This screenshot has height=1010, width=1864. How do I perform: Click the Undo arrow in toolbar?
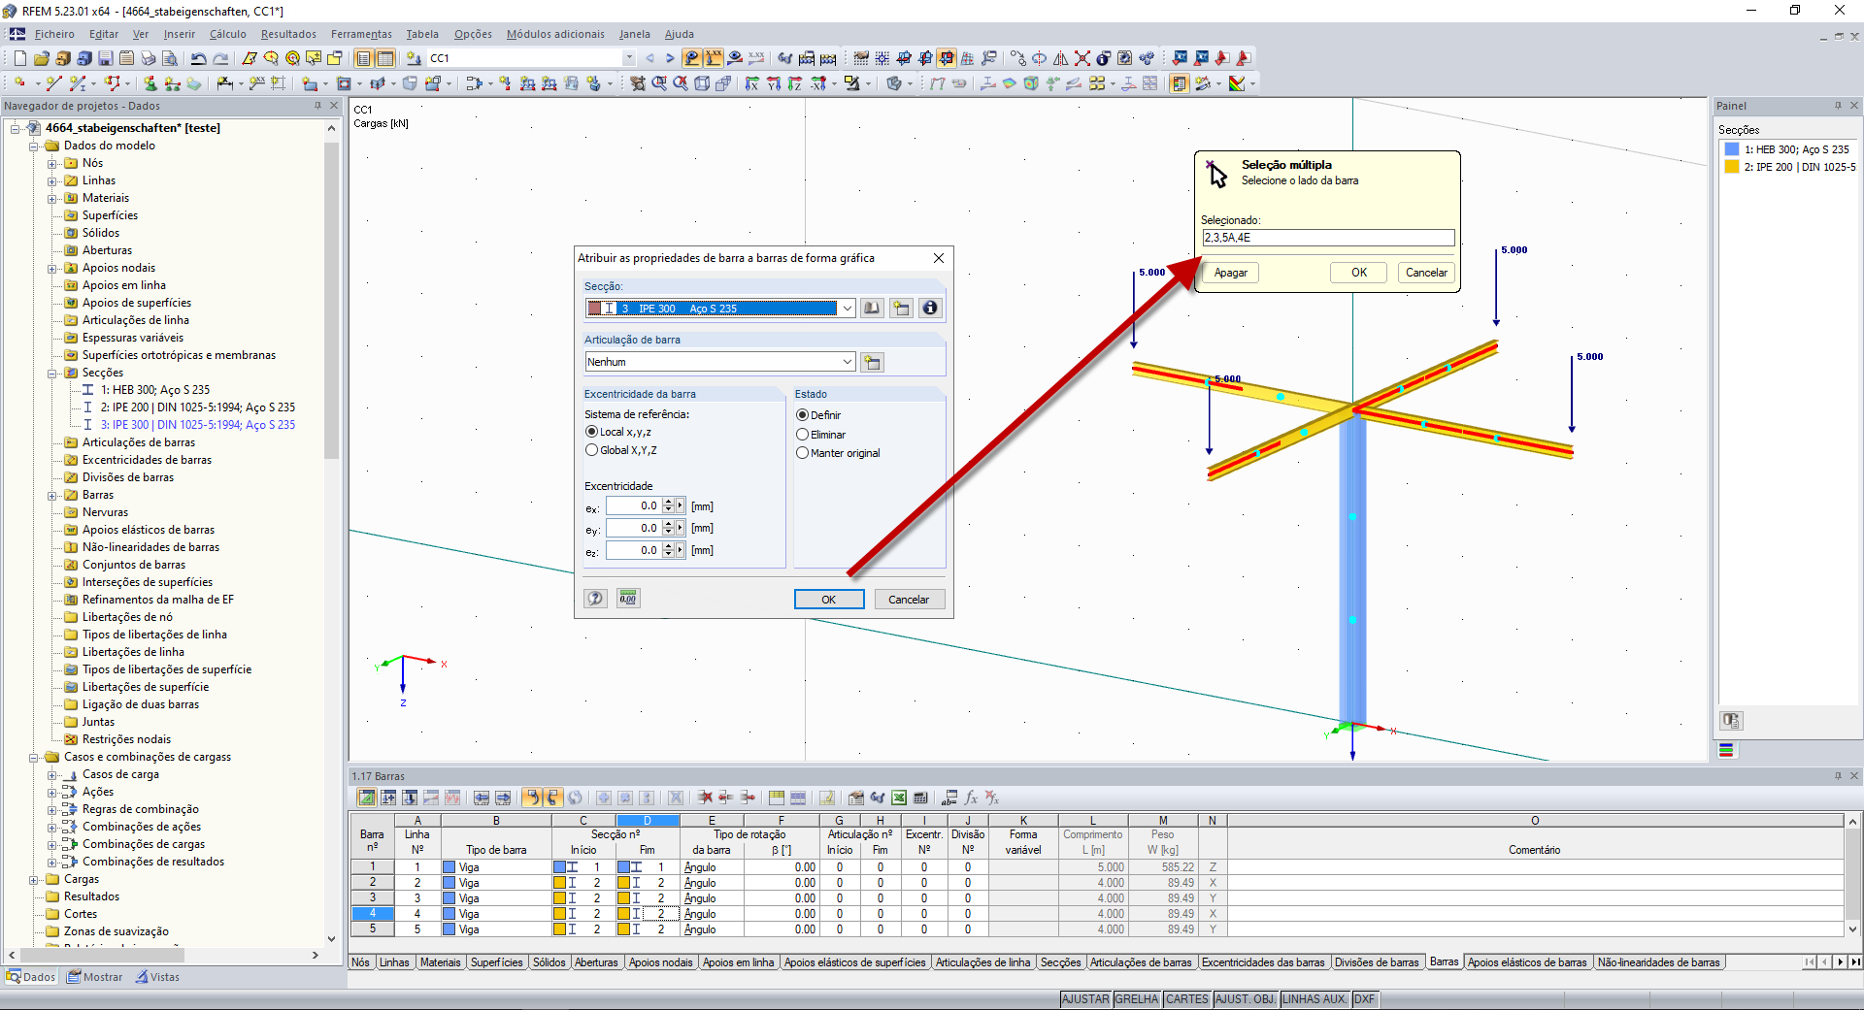tap(199, 58)
